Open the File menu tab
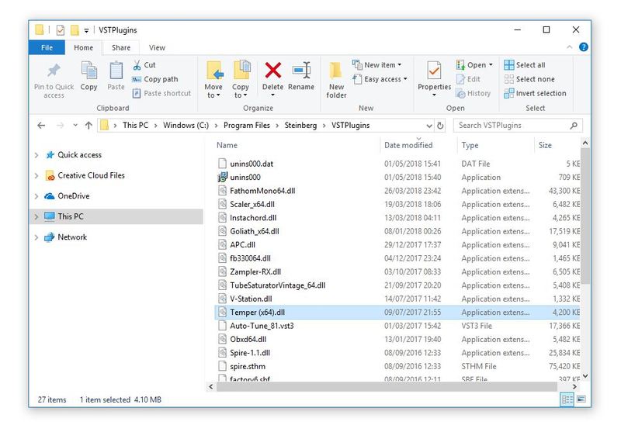The width and height of the screenshot is (621, 432). tap(47, 48)
